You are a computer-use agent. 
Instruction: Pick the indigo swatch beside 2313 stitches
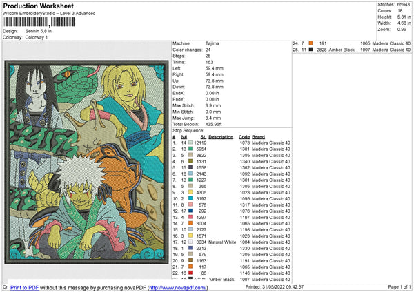click(x=190, y=248)
